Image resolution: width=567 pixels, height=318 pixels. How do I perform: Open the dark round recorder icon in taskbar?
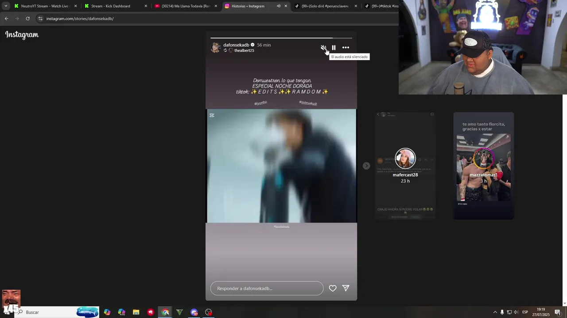click(x=209, y=312)
